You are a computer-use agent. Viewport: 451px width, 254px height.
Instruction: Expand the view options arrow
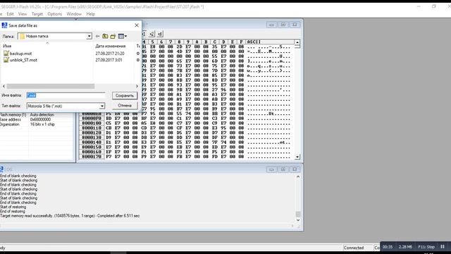(125, 36)
